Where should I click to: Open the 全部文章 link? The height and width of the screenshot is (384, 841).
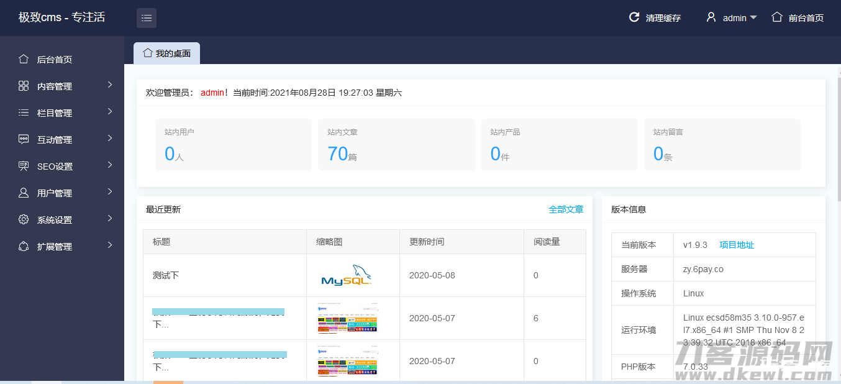tap(566, 209)
